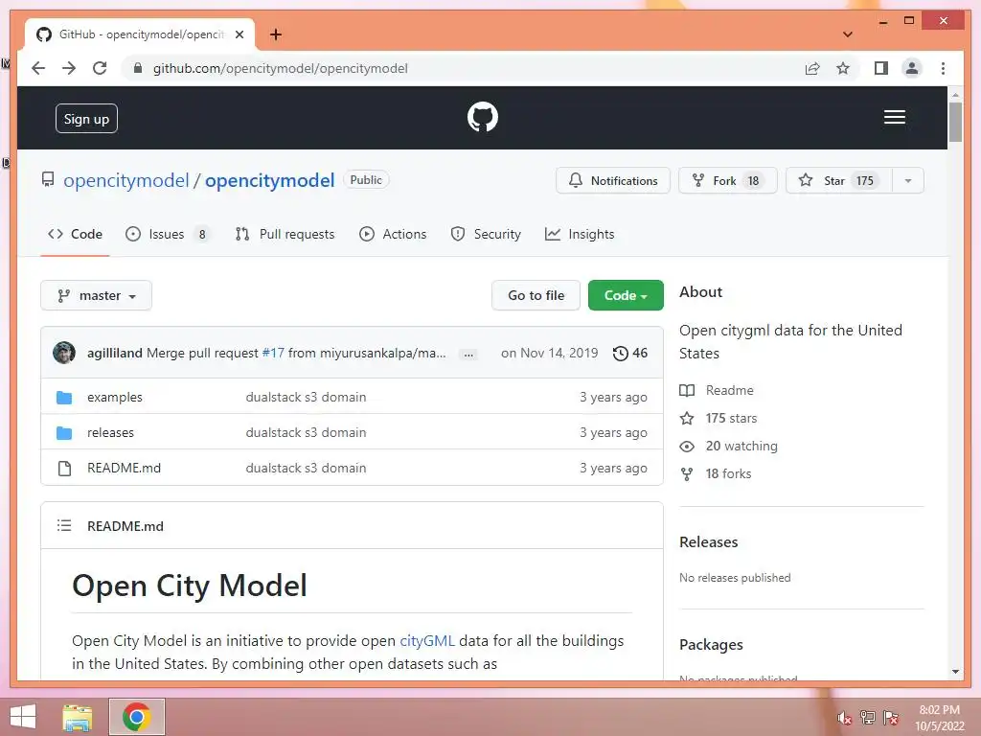Open the tab search chevron
Screen dimensions: 981x736
pos(848,34)
